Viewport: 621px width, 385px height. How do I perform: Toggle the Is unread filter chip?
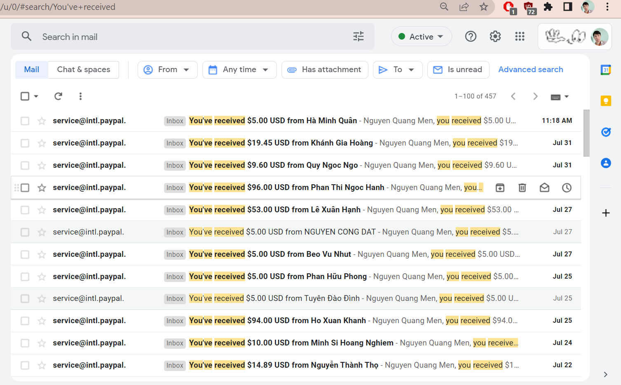pos(458,70)
